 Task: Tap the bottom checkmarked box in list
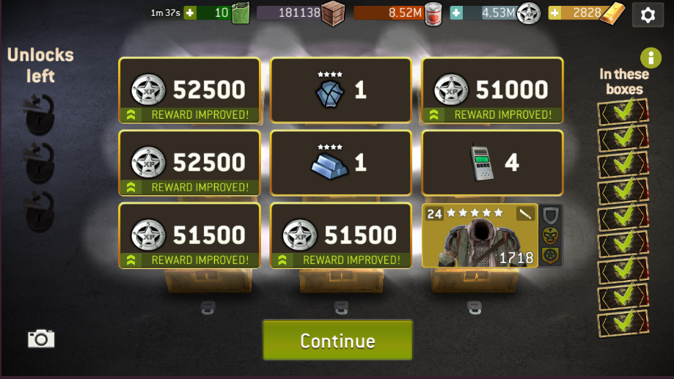click(x=623, y=323)
